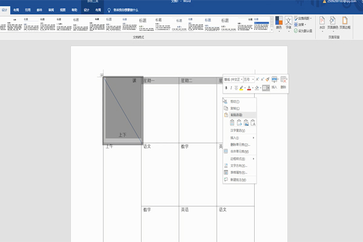Choose Text Direction (文字方向) menu entry
Screen dimensions: 363x242
point(240,166)
